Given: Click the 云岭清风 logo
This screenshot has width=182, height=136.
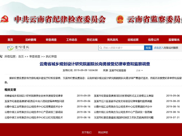Looking at the screenshot, I should (18, 48).
